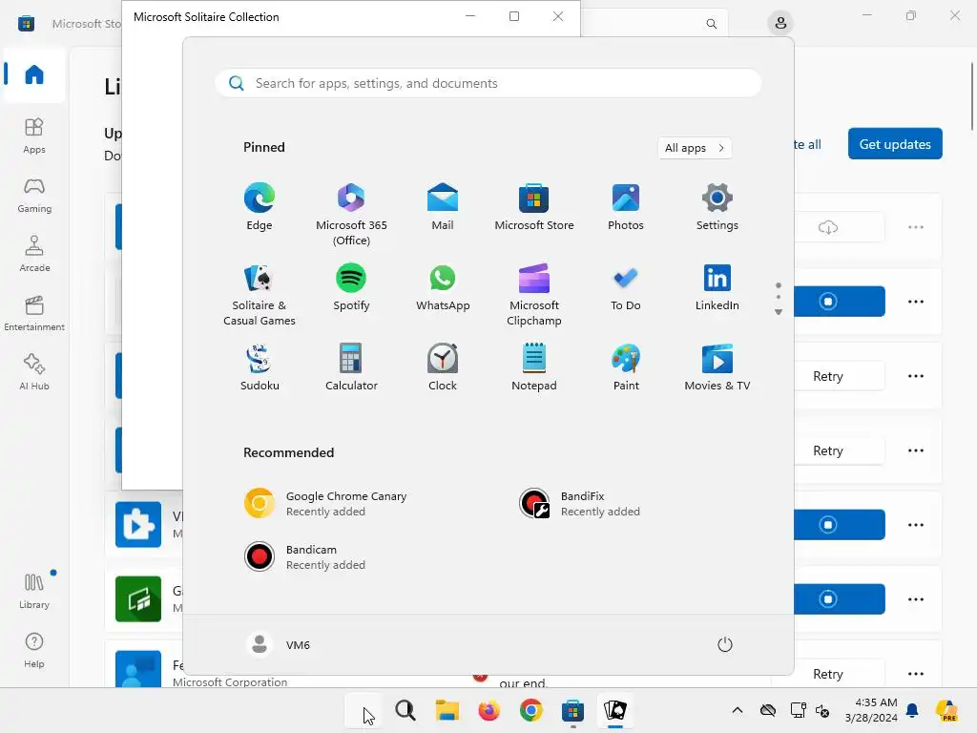
Task: Open Notepad from Start menu
Action: [x=534, y=367]
